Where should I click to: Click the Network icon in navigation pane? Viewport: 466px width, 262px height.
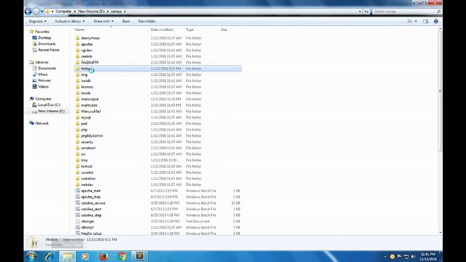(x=32, y=123)
